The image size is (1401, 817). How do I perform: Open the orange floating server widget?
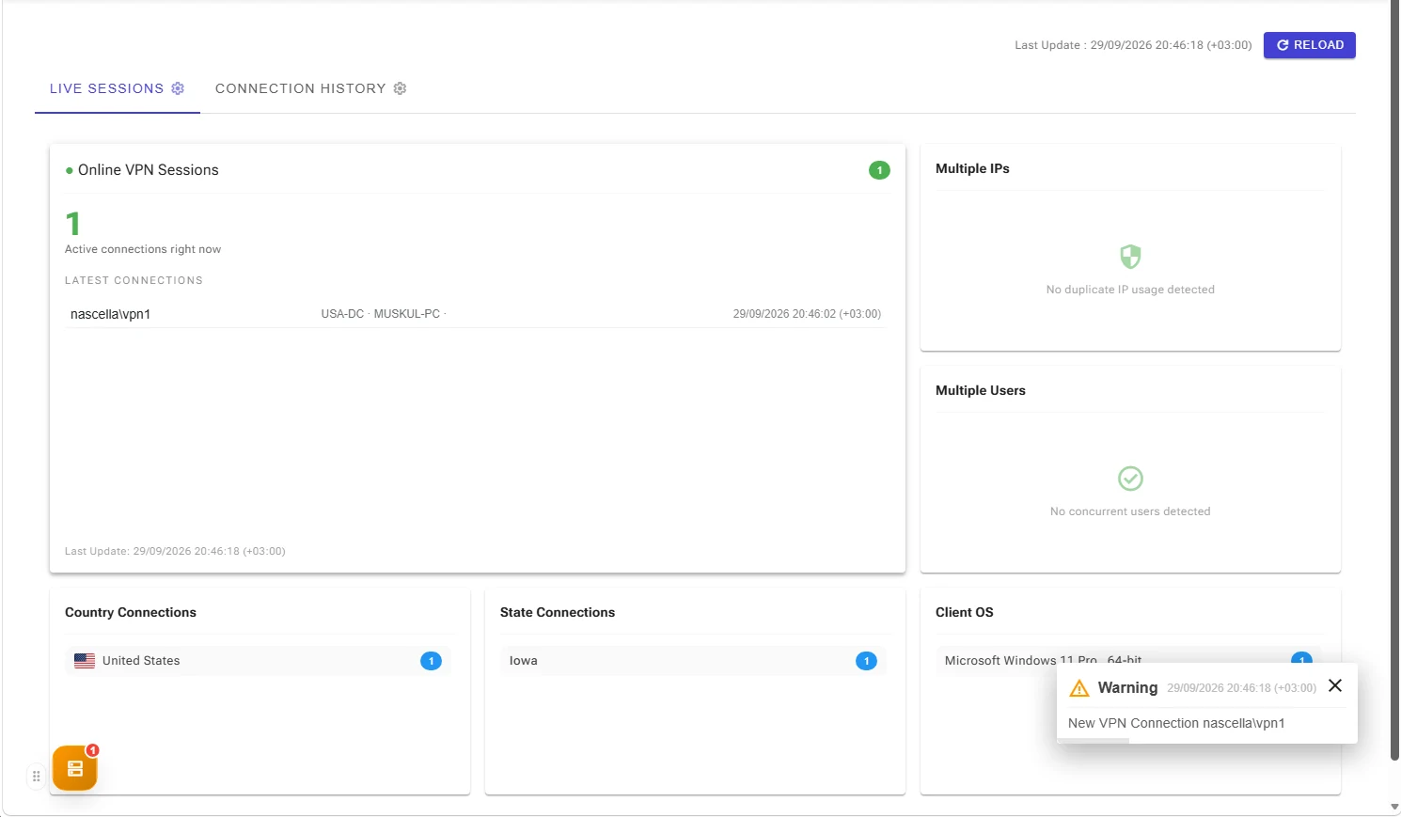[75, 768]
